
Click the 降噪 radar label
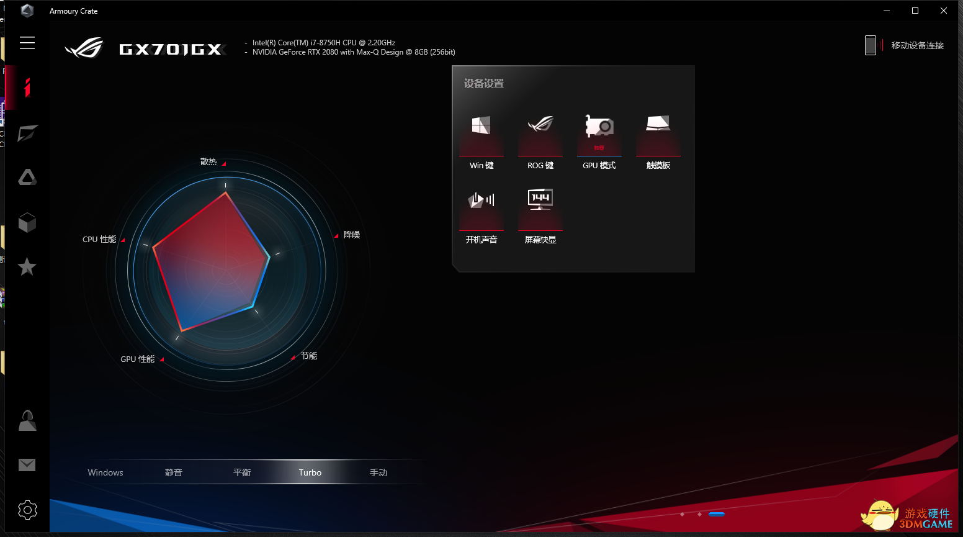tap(352, 235)
